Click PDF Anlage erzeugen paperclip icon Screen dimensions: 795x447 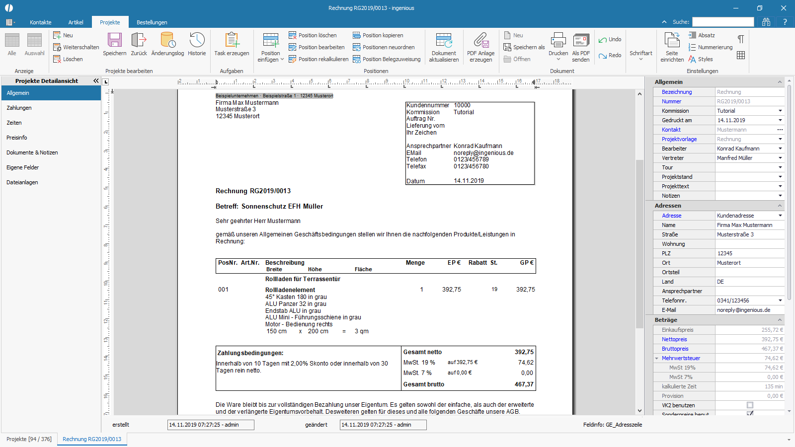pyautogui.click(x=480, y=40)
